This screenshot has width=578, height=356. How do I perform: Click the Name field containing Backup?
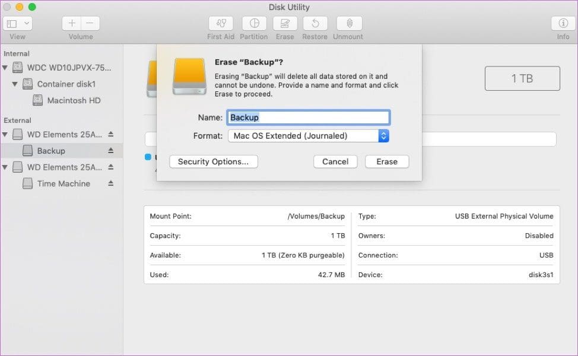(x=308, y=117)
